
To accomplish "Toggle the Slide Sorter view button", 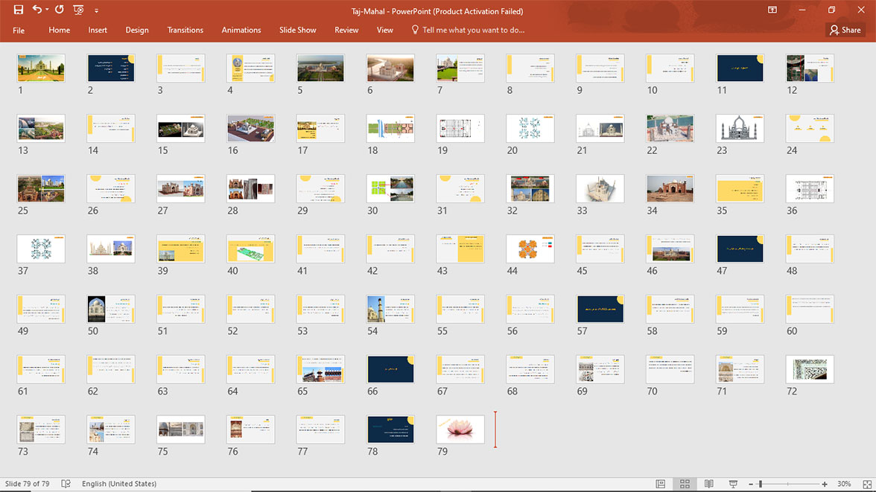I will (685, 484).
